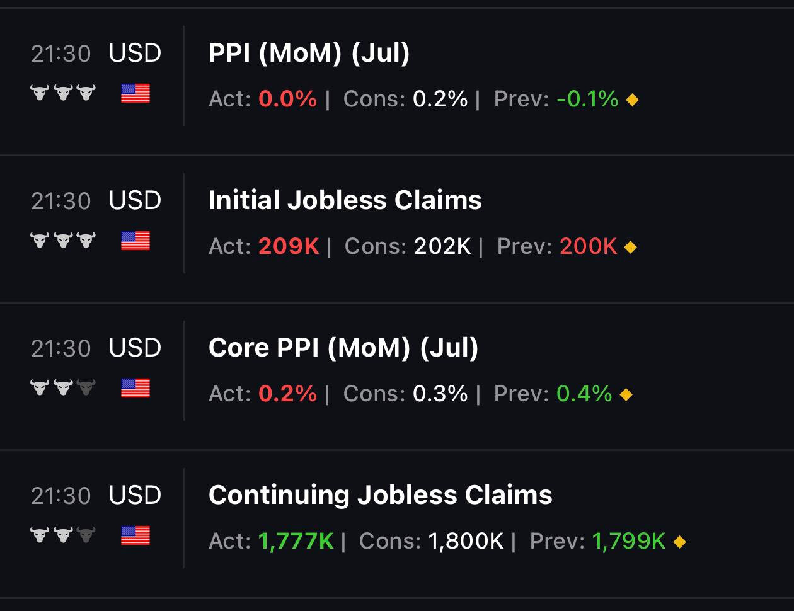This screenshot has height=611, width=794.
Task: Click the US flag icon in PPI row
Action: pyautogui.click(x=135, y=93)
